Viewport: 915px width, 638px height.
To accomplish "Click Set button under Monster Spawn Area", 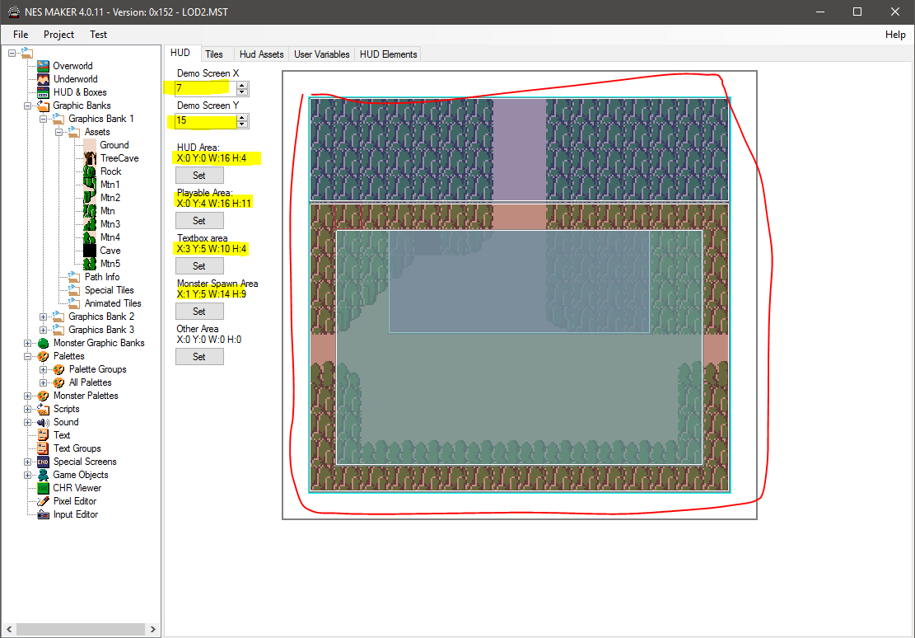I will (199, 312).
